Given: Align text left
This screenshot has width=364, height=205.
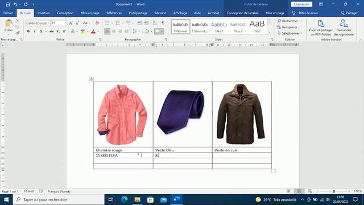Looking at the screenshot, I should [107, 31].
